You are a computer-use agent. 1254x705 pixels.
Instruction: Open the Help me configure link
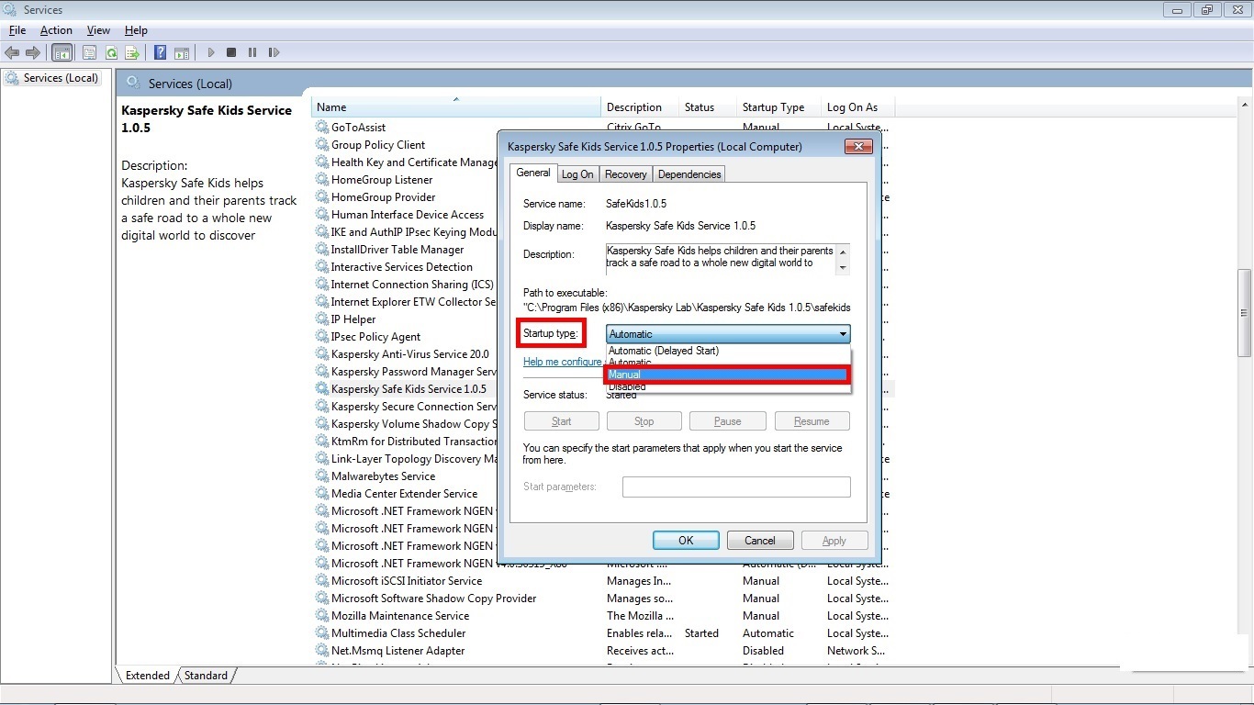[x=563, y=362]
